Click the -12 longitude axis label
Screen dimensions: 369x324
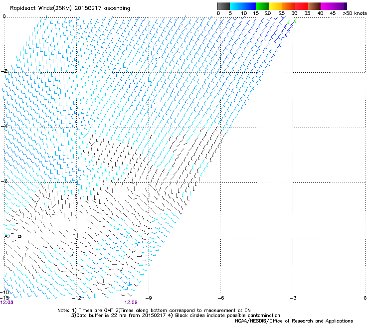(x=76, y=298)
